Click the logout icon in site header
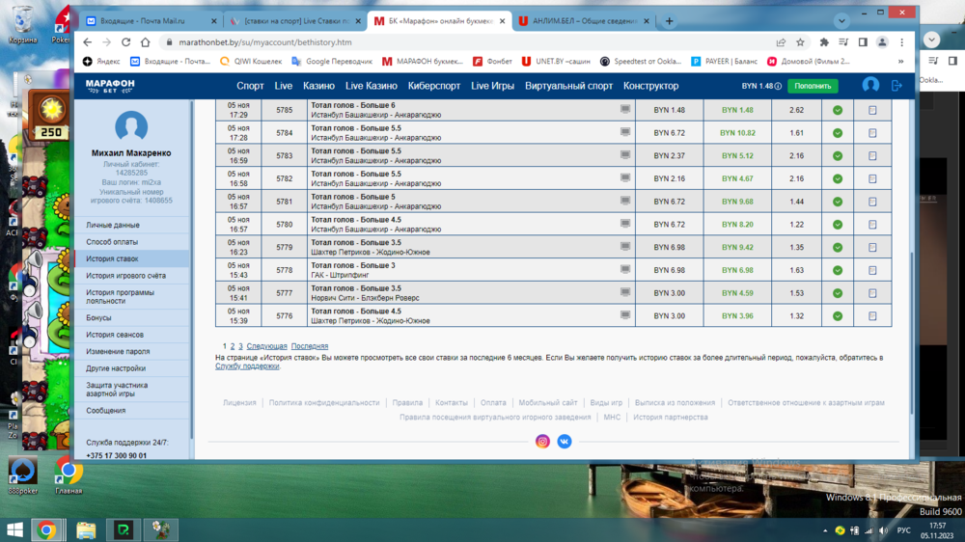This screenshot has width=965, height=542. (x=896, y=86)
